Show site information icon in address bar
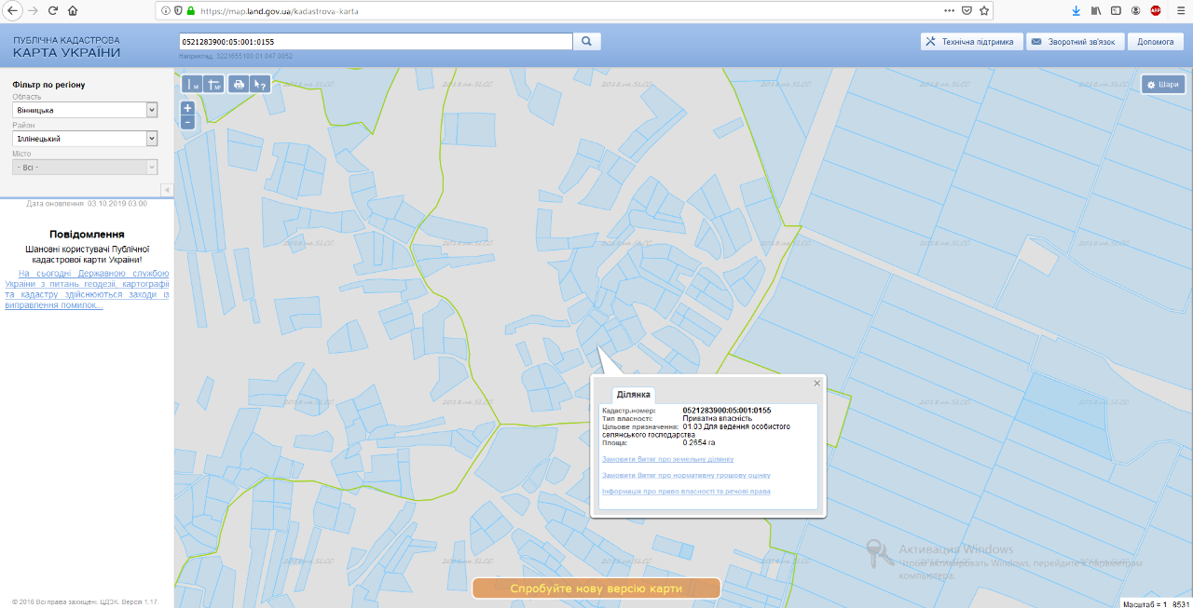1193x608 pixels. tap(166, 10)
